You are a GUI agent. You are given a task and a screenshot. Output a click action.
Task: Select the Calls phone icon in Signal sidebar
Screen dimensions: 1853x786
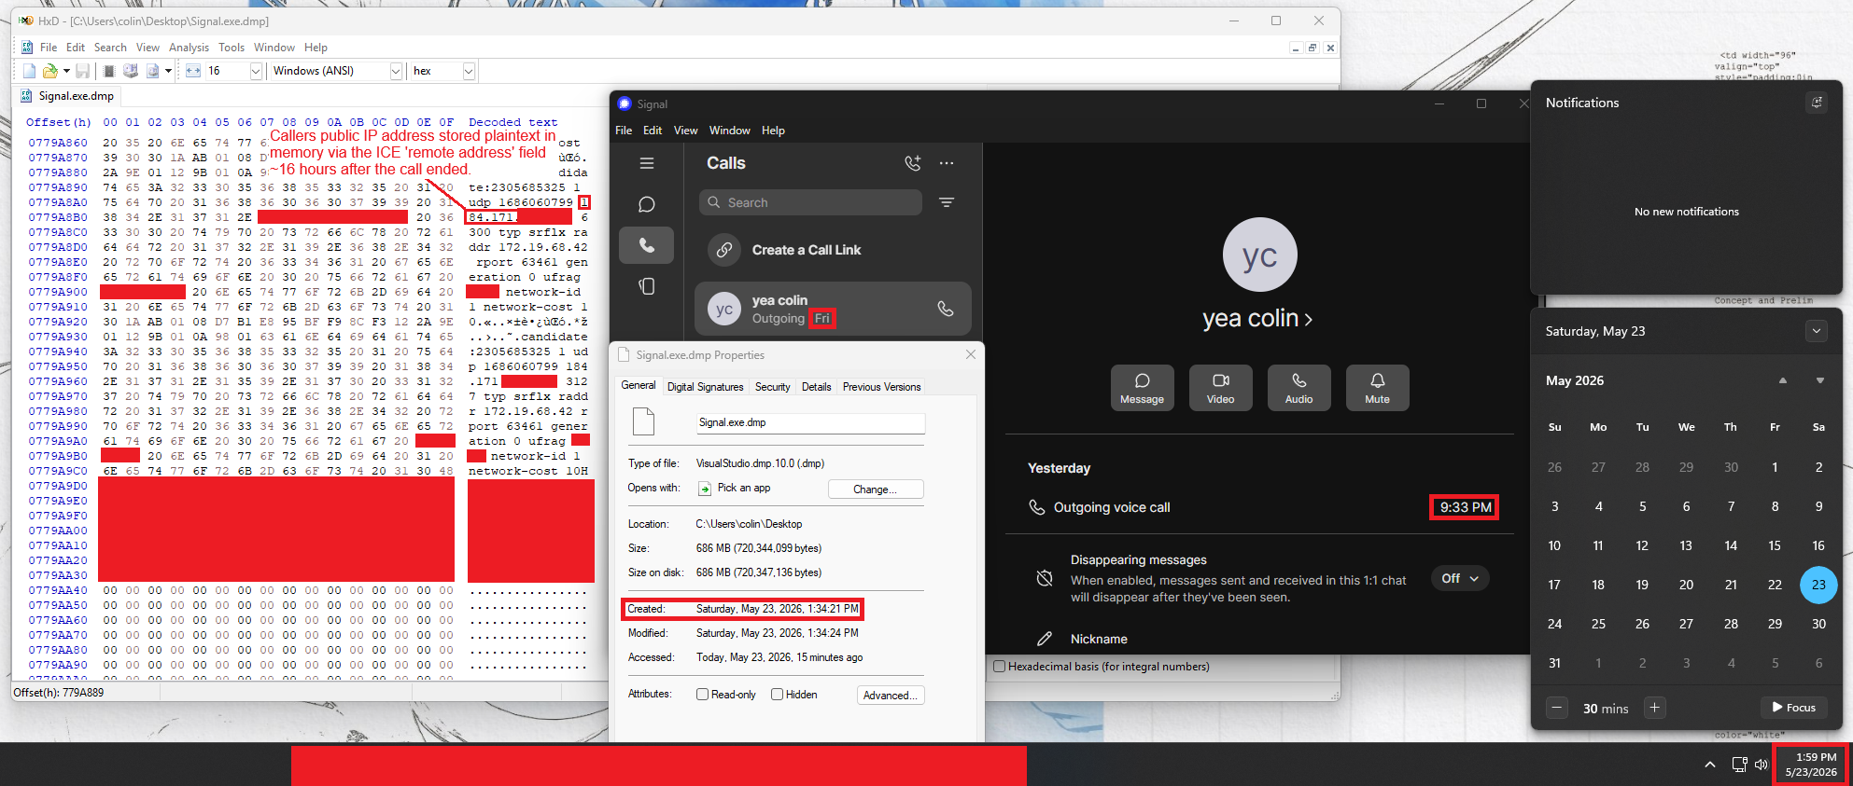pos(646,245)
